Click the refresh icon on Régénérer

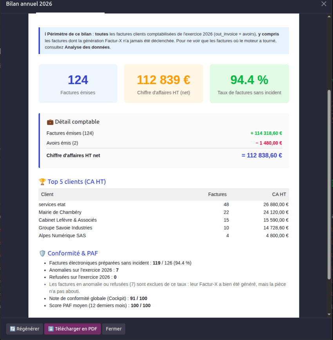pyautogui.click(x=13, y=329)
